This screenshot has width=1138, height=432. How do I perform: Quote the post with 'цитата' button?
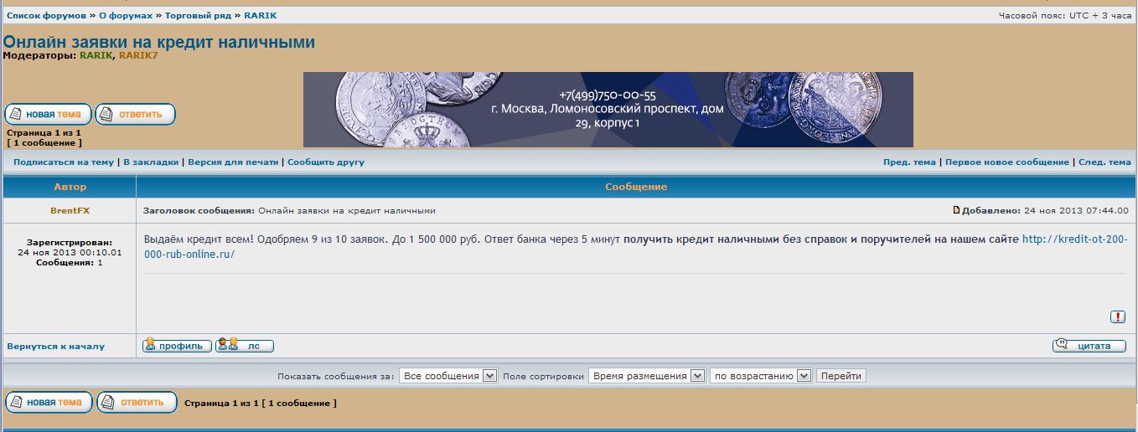click(x=1089, y=346)
